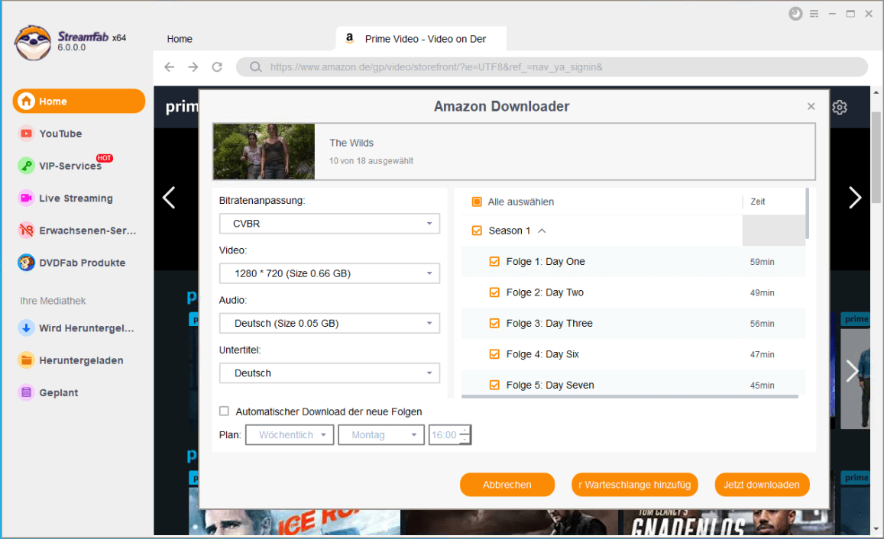The height and width of the screenshot is (539, 884).
Task: Click the Amazon logo on the tab
Action: (349, 38)
